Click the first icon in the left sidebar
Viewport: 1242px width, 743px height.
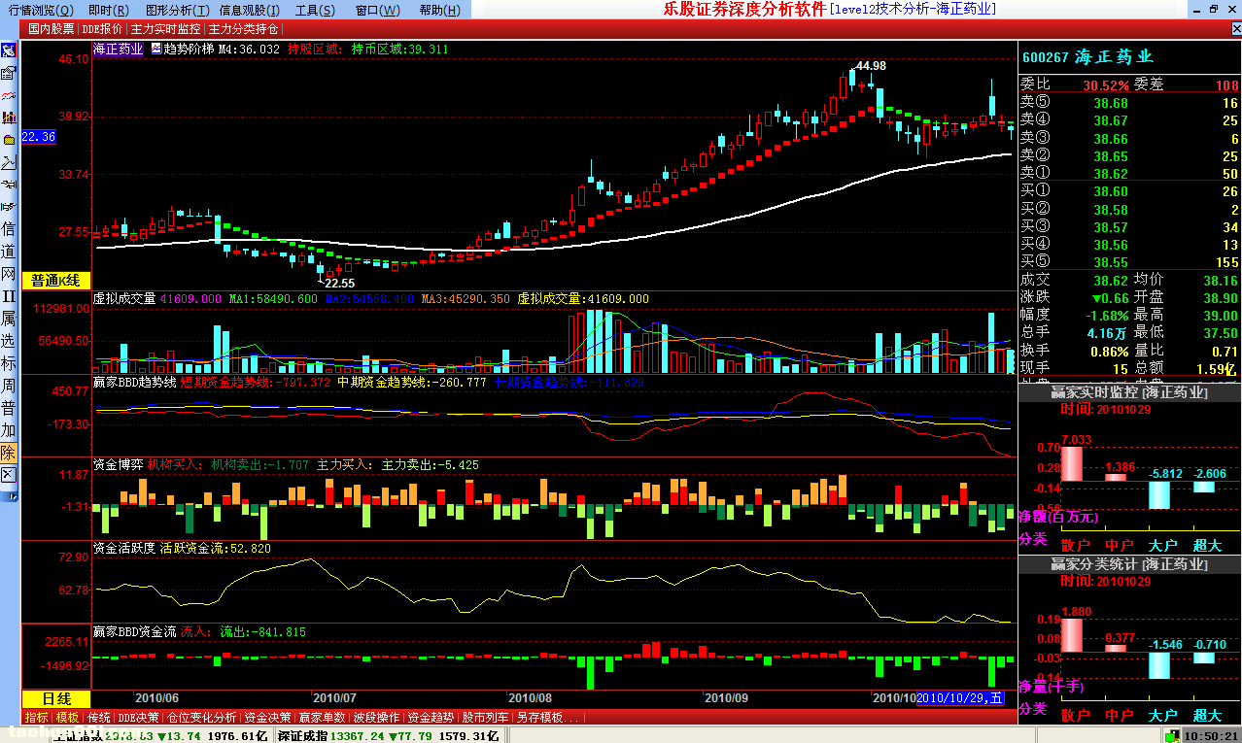9,51
